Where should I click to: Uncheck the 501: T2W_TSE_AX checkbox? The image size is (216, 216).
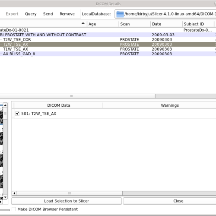[x=17, y=114]
